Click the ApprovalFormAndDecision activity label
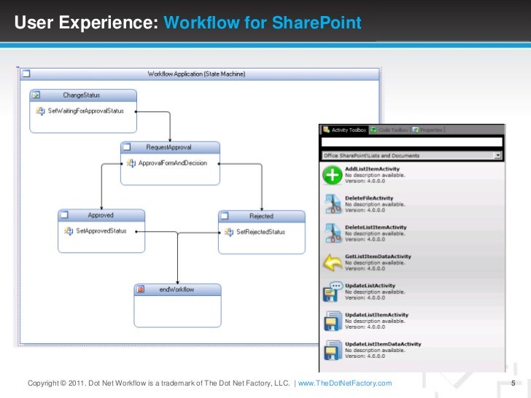This screenshot has height=398, width=531. (x=172, y=163)
